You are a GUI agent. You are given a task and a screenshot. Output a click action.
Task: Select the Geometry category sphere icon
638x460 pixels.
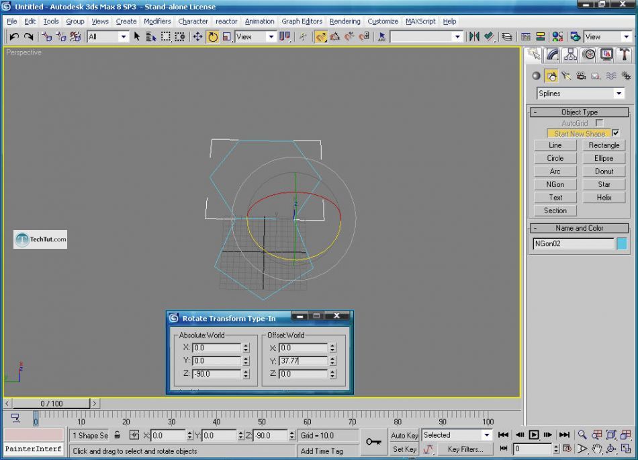537,76
